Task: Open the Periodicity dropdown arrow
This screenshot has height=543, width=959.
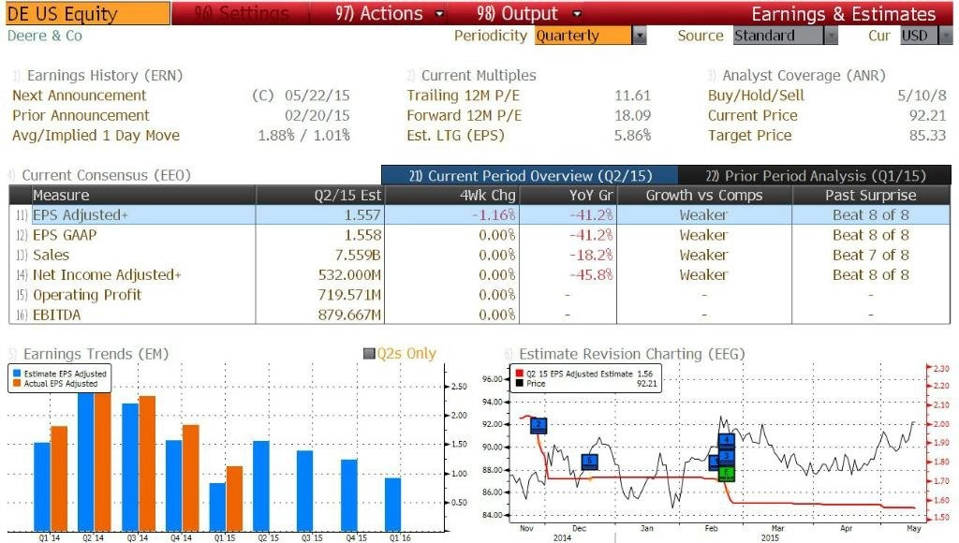Action: [x=639, y=36]
